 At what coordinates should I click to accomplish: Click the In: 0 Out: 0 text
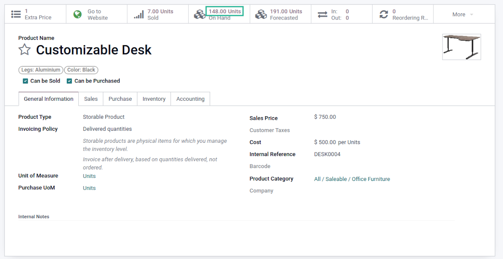pyautogui.click(x=340, y=14)
